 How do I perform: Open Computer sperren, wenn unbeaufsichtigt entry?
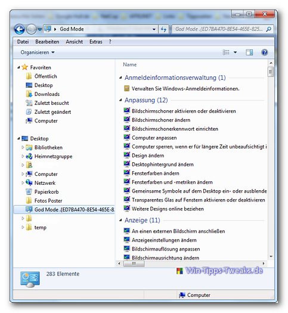click(199, 147)
